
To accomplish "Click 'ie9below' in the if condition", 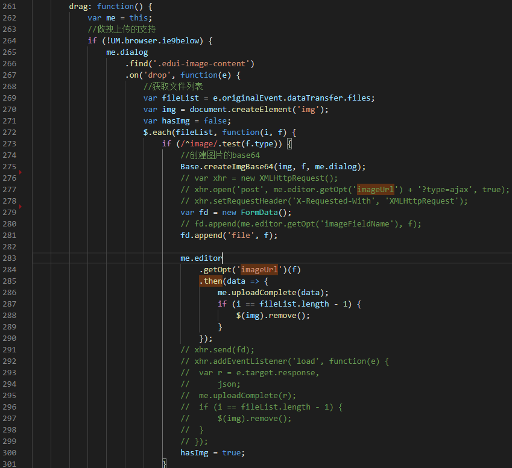I will [x=180, y=41].
